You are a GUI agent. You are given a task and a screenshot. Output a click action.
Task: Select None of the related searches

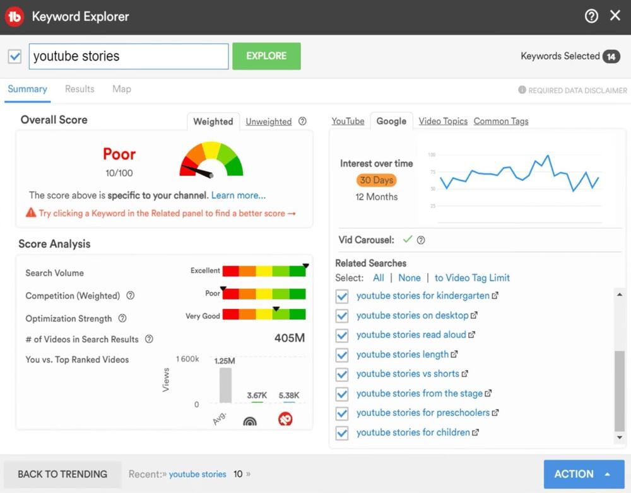(410, 278)
